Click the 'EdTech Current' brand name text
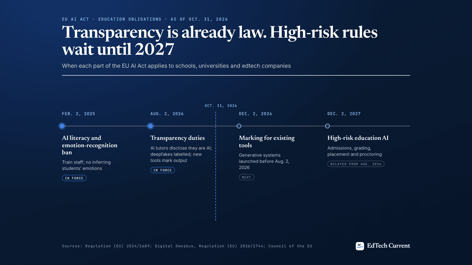 (389, 246)
